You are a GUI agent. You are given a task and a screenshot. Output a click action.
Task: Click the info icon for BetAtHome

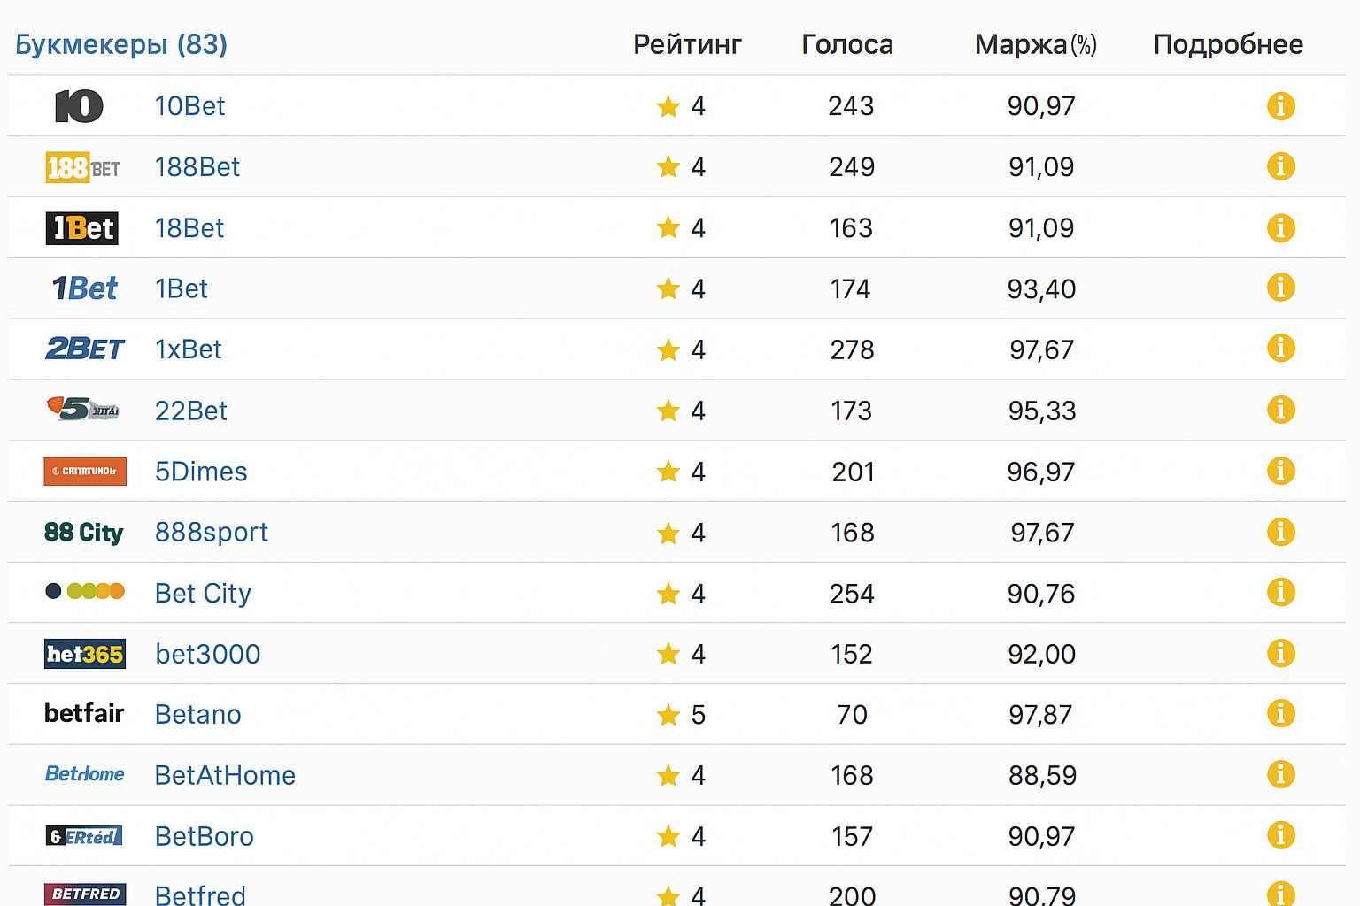tap(1280, 774)
